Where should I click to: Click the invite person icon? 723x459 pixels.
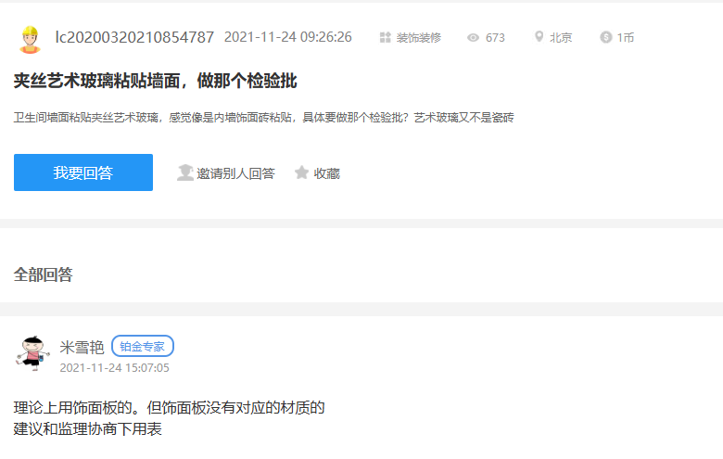[x=185, y=172]
